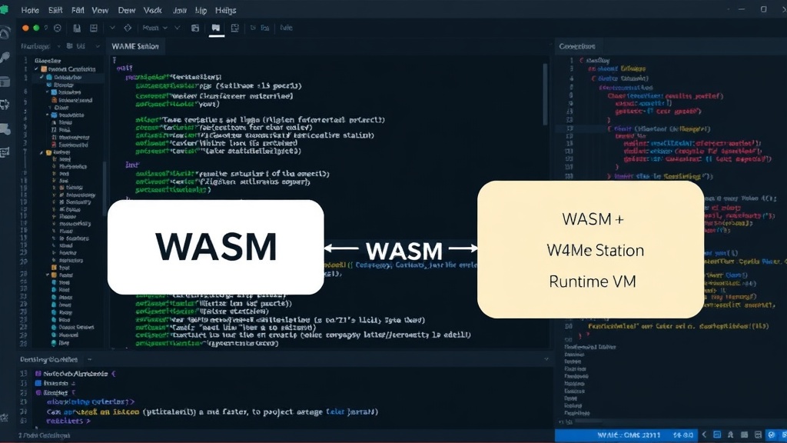The height and width of the screenshot is (443, 787).
Task: Open the second menu after Home
Action: (x=55, y=10)
